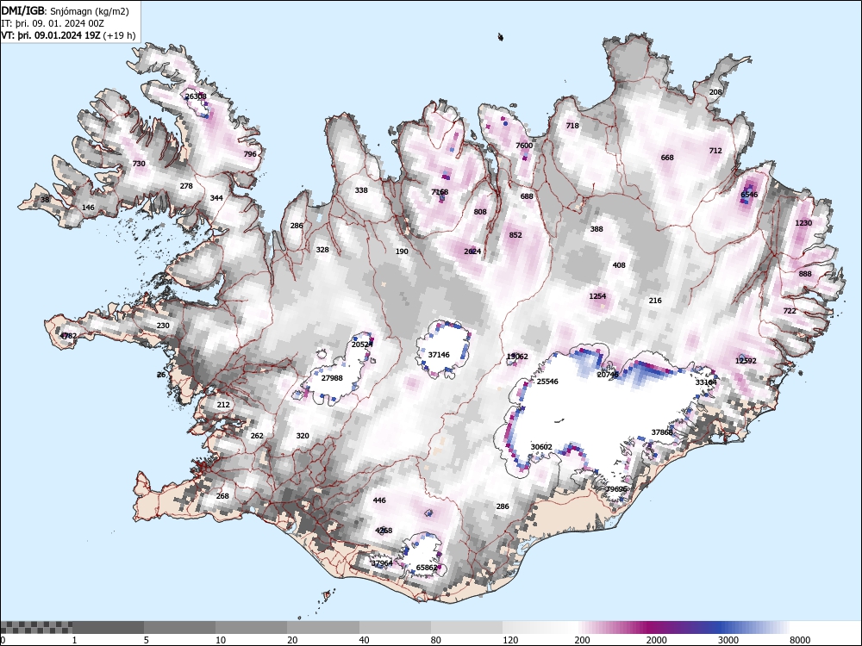Click the 25546 label on Vatnajökull
This screenshot has height=646, width=862.
point(547,381)
